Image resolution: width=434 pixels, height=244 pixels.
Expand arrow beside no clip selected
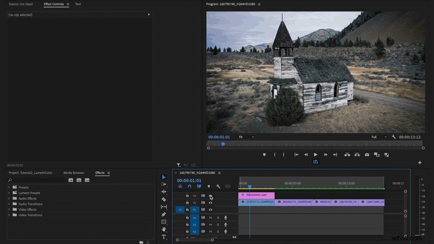pos(149,14)
